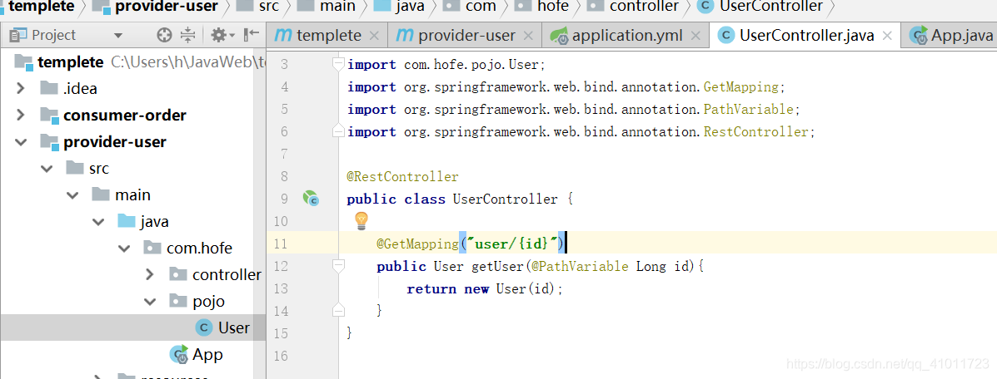
Task: Click the getUser method name
Action: 496,266
